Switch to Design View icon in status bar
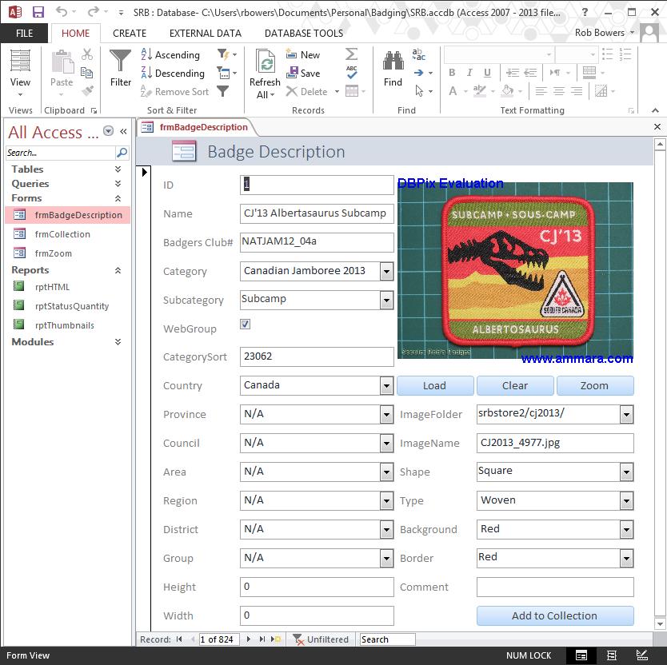The image size is (667, 665). pyautogui.click(x=642, y=655)
